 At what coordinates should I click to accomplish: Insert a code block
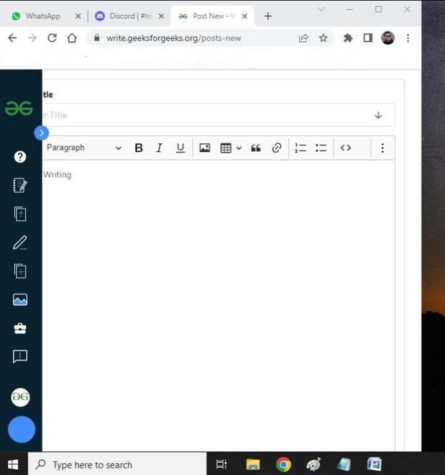[346, 148]
